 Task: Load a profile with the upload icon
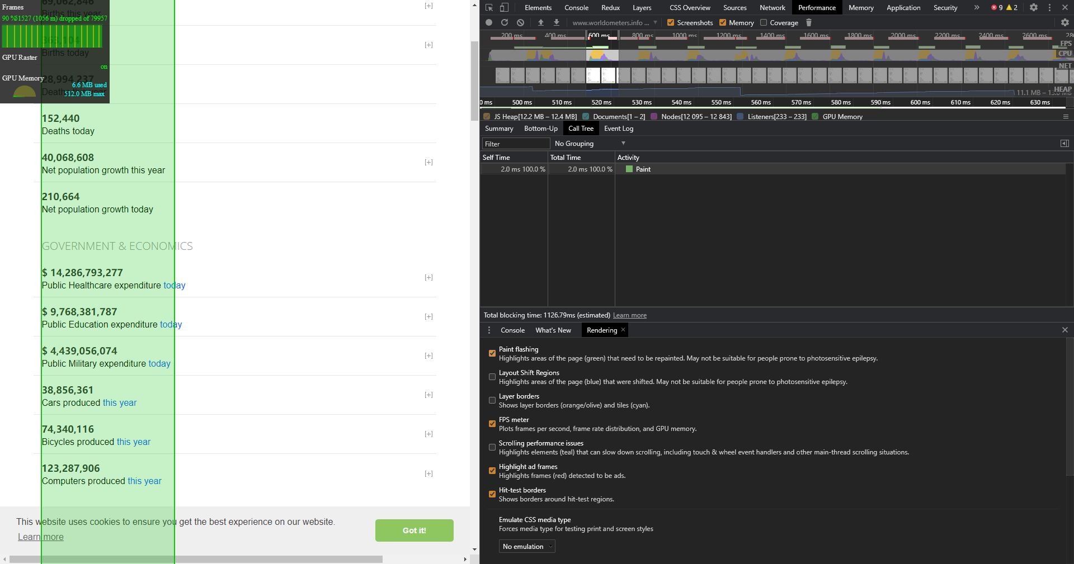click(540, 23)
